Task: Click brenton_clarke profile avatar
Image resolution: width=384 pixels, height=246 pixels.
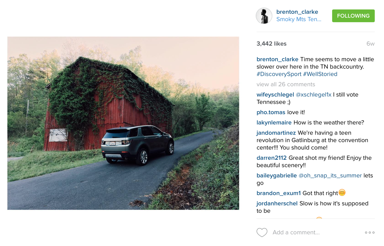Action: (264, 16)
